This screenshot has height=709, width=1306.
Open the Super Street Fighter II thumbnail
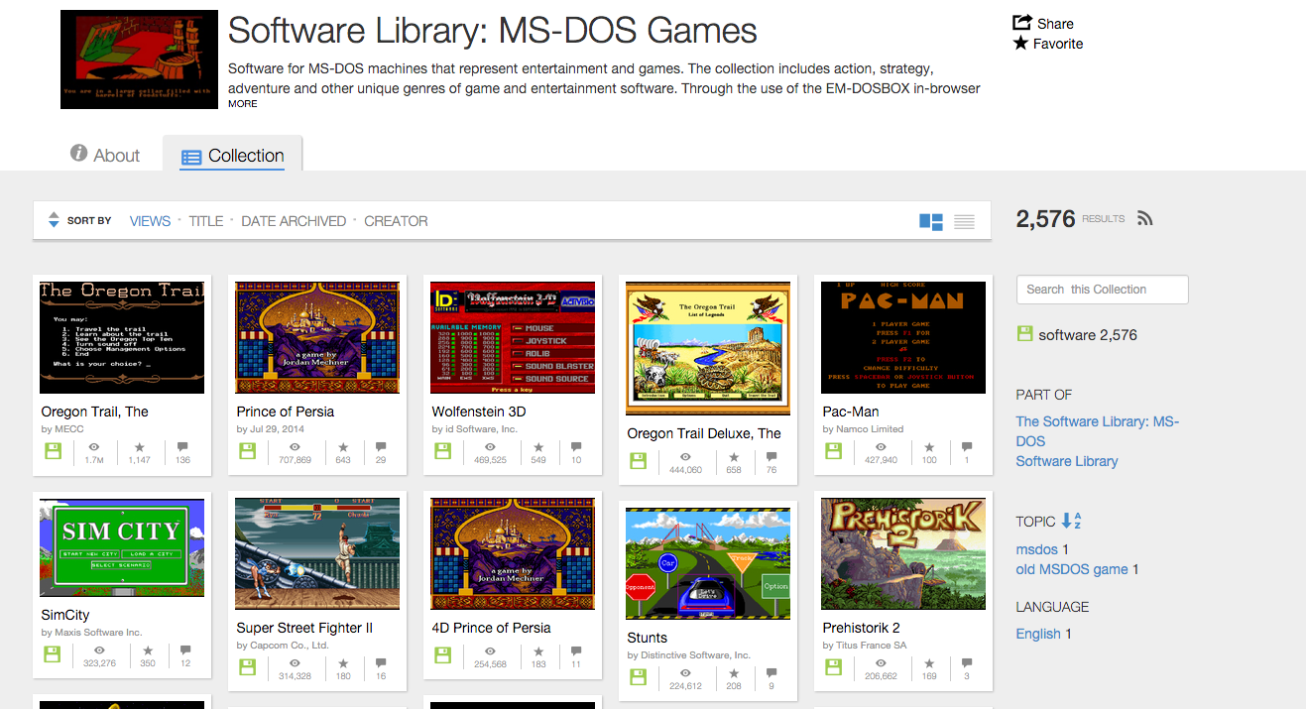tap(317, 553)
